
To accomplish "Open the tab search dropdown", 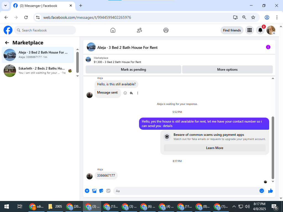I will coord(6,6).
